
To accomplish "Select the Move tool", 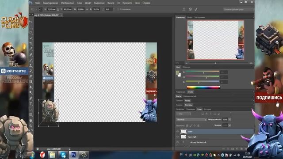I will point(31,22).
